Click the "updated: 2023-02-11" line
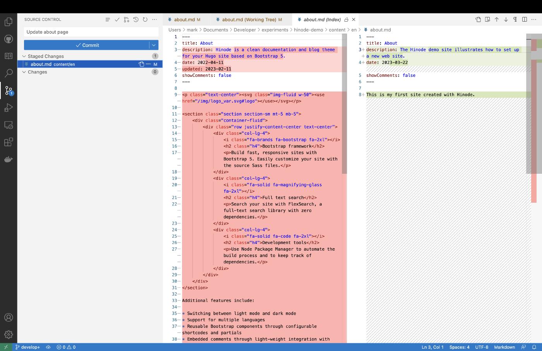 pos(206,69)
